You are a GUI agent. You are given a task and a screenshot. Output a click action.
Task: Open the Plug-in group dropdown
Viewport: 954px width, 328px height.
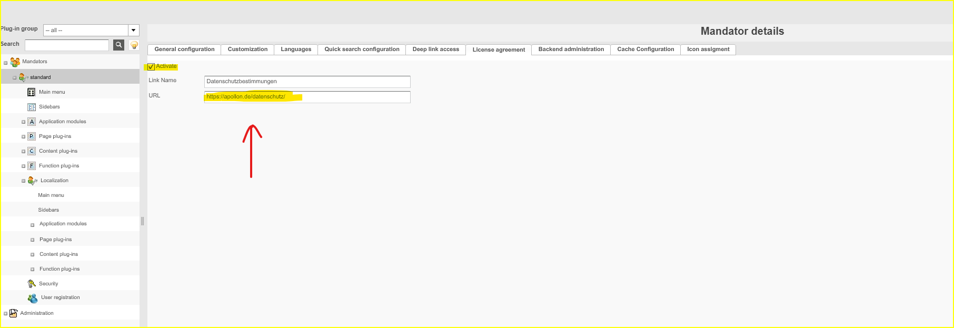(x=134, y=31)
